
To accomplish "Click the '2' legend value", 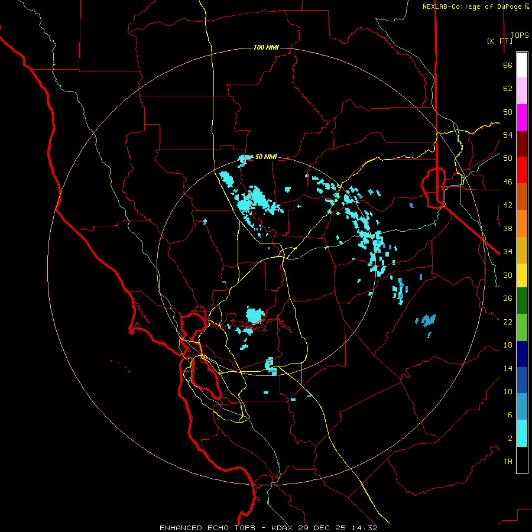I will click(510, 439).
